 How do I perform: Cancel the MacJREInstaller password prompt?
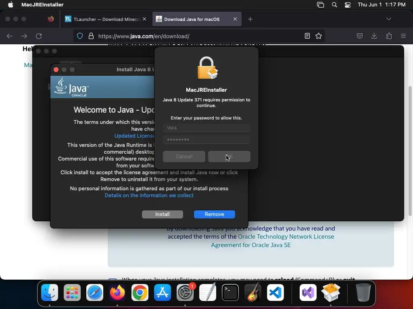(x=184, y=157)
